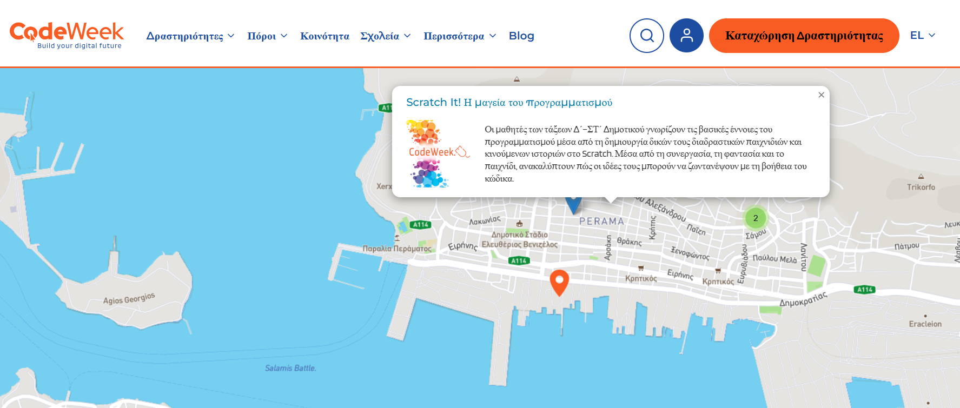Viewport: 960px width, 408px height.
Task: Close the Scratch It! map popup
Action: point(821,95)
